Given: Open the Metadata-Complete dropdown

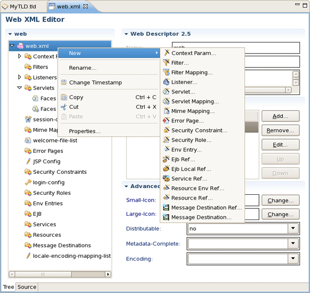Looking at the screenshot, I should coord(293,243).
